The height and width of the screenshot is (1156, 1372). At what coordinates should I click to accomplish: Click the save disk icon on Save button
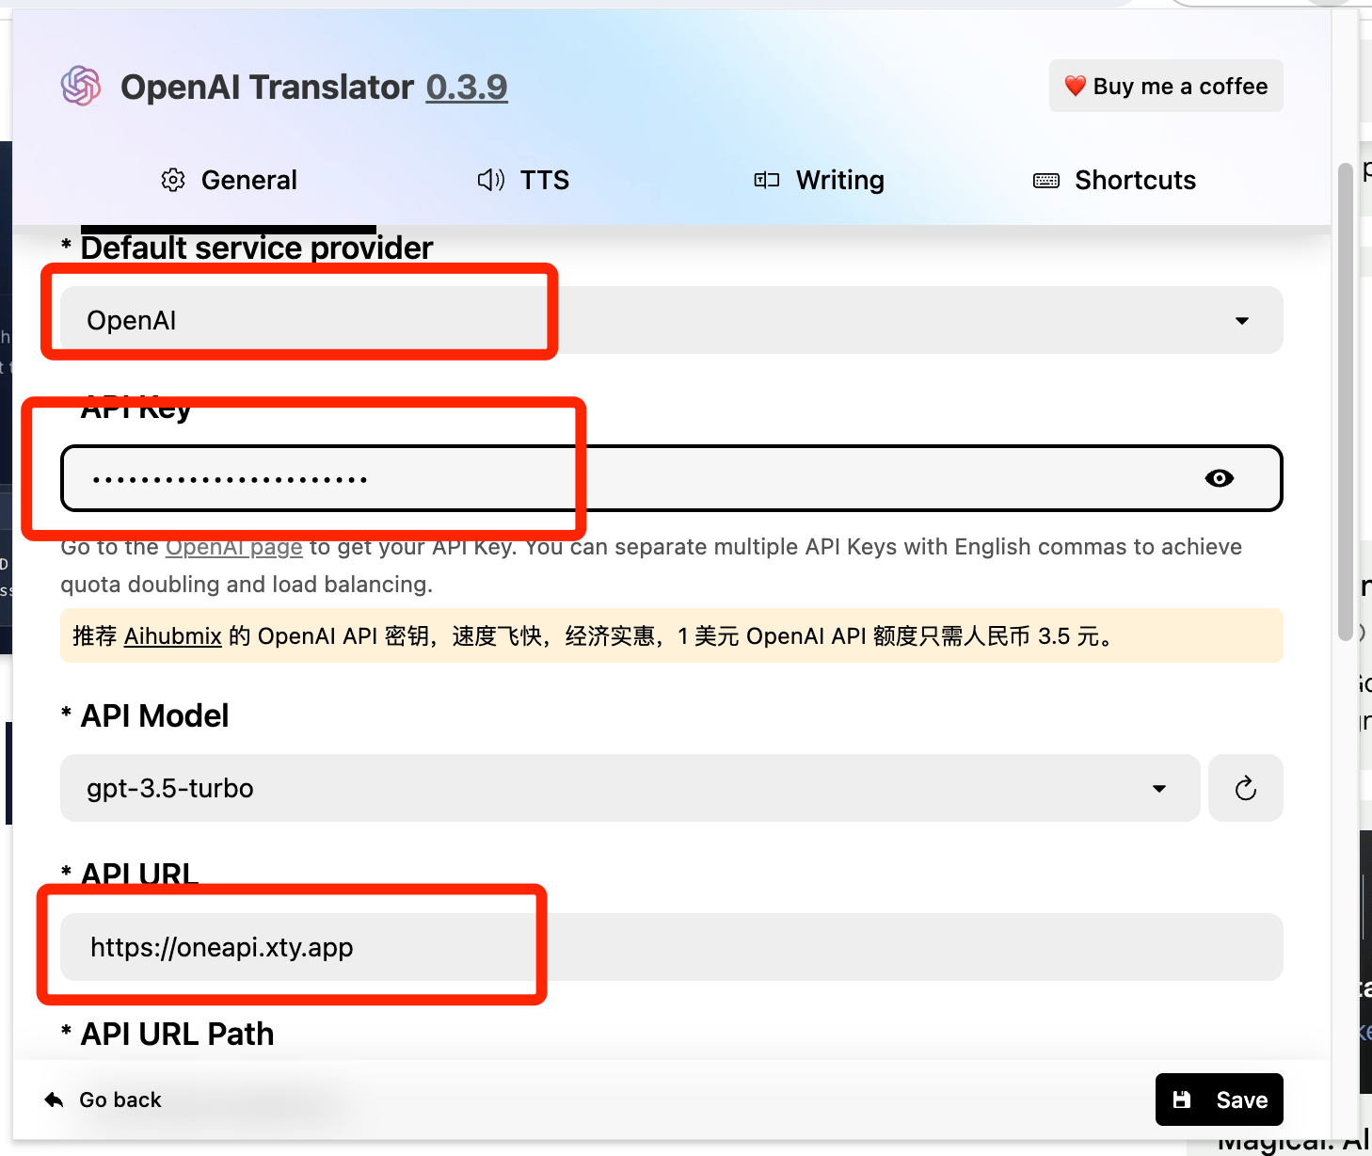pos(1183,1099)
